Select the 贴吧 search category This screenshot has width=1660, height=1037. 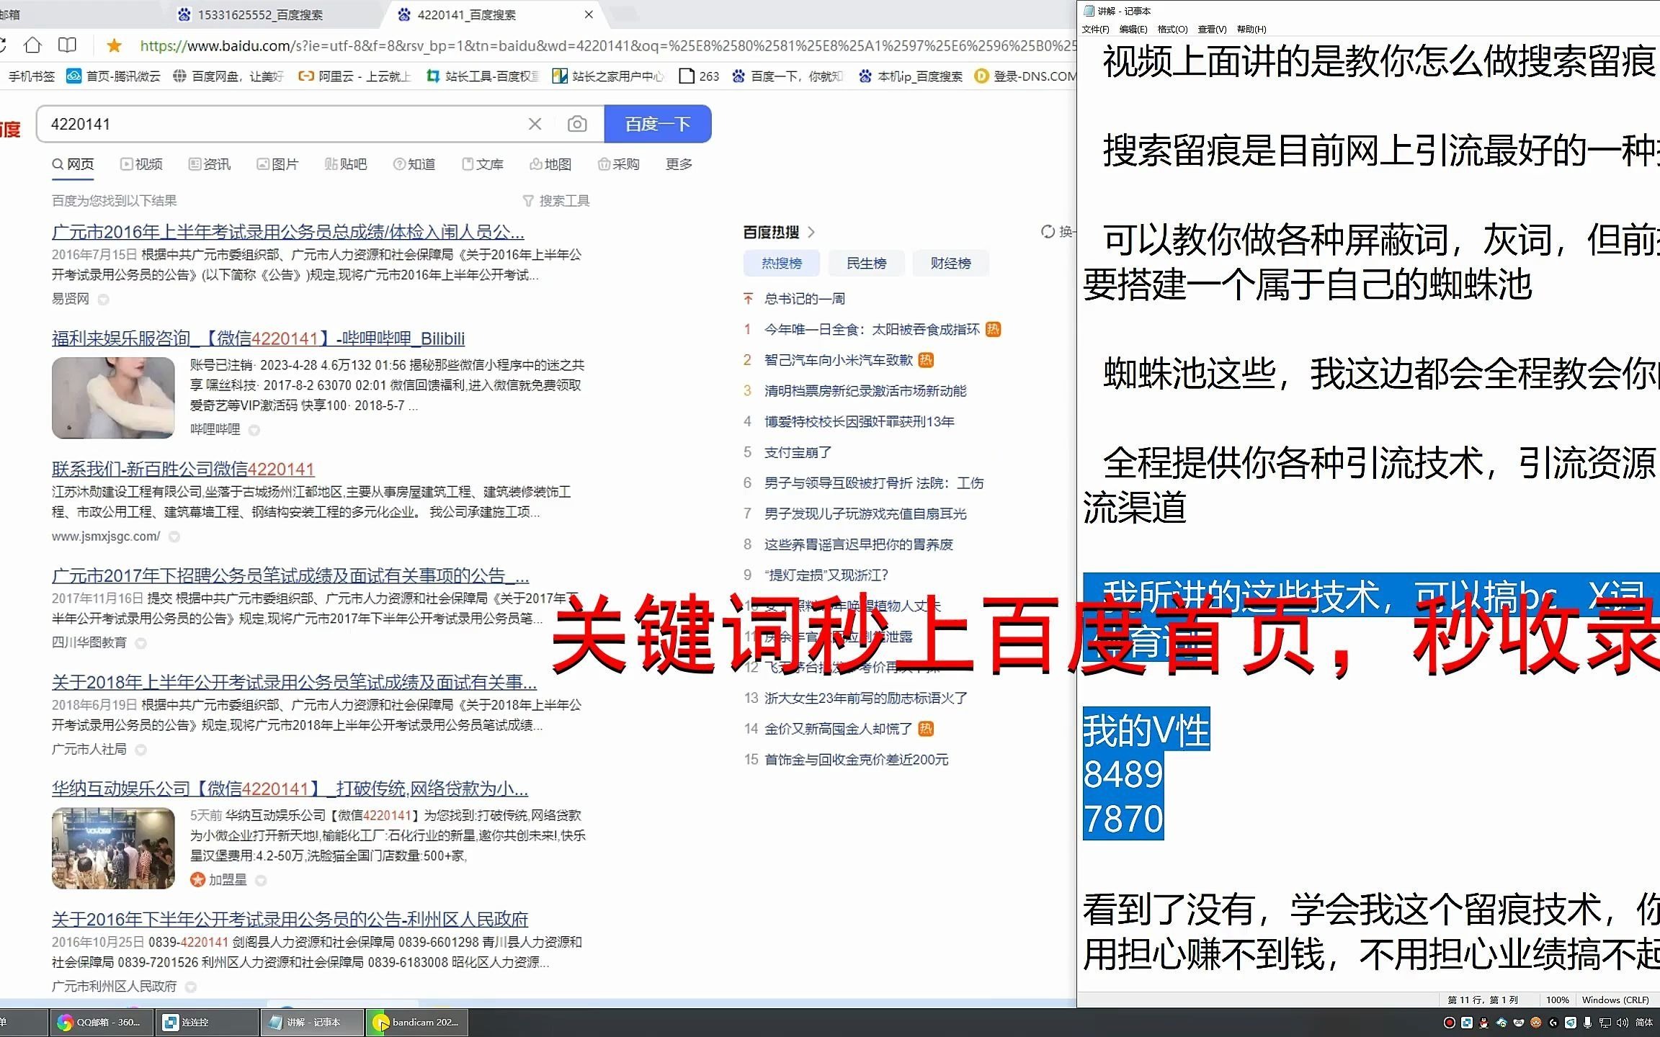click(x=346, y=164)
